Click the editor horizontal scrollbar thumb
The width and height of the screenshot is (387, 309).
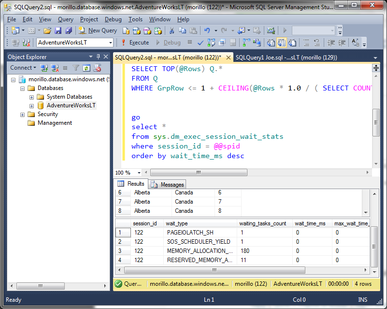(199, 173)
